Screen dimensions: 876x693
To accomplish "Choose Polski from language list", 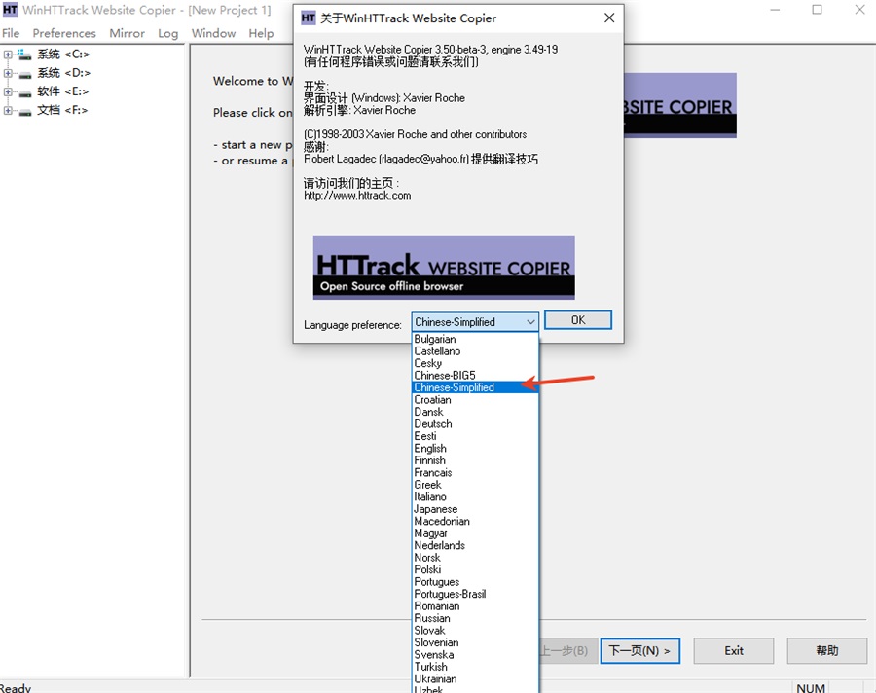I will click(x=475, y=569).
